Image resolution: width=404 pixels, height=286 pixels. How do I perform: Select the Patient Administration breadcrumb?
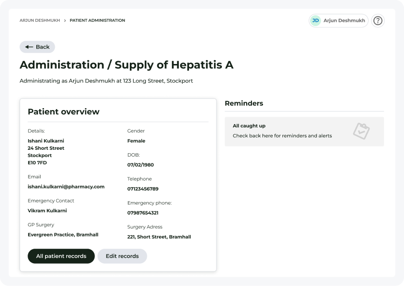pos(97,21)
